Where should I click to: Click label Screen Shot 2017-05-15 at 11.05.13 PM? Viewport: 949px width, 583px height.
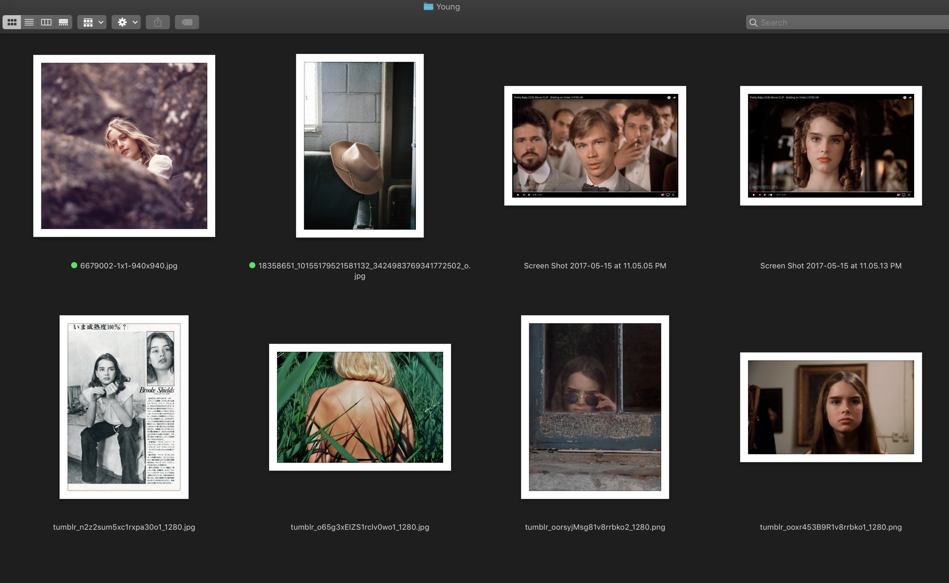click(x=831, y=265)
